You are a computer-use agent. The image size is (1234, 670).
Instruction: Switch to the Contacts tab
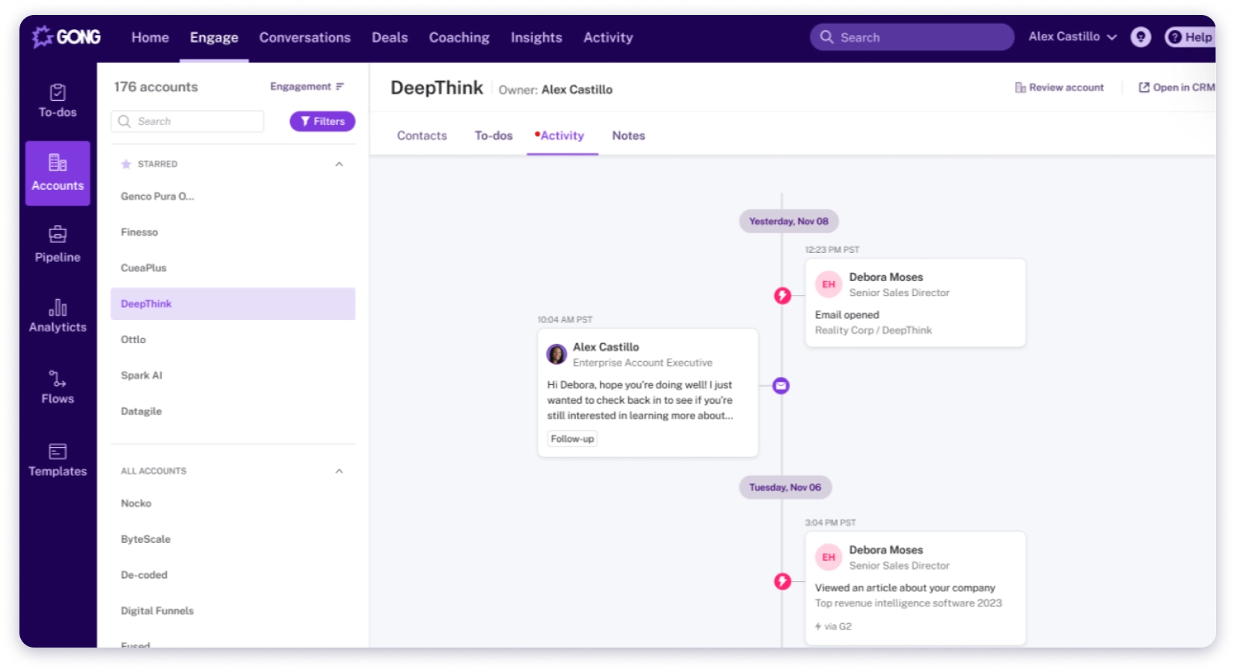click(422, 135)
